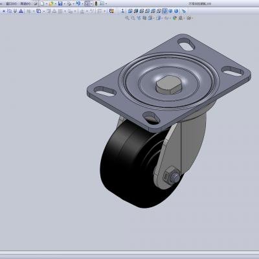Click the Print icon
This screenshot has height=259, width=259.
click(69, 4)
